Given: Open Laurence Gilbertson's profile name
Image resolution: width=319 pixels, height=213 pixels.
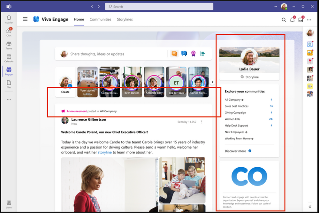Looking at the screenshot, I should tap(88, 119).
